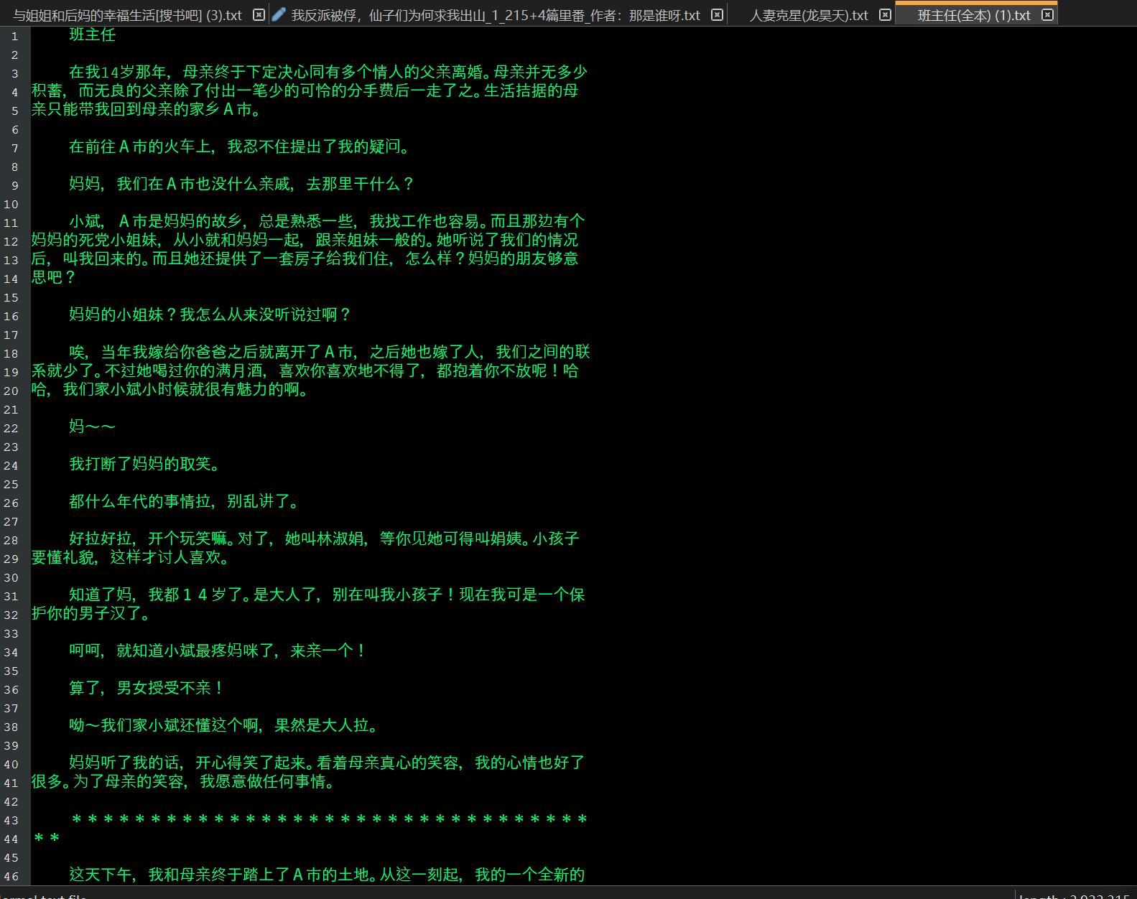Switch to the 人妻克星(龙昊天).txt tab

[808, 16]
